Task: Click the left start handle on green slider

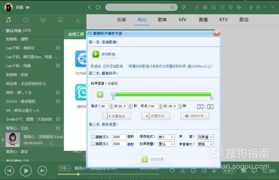Action: tap(113, 97)
